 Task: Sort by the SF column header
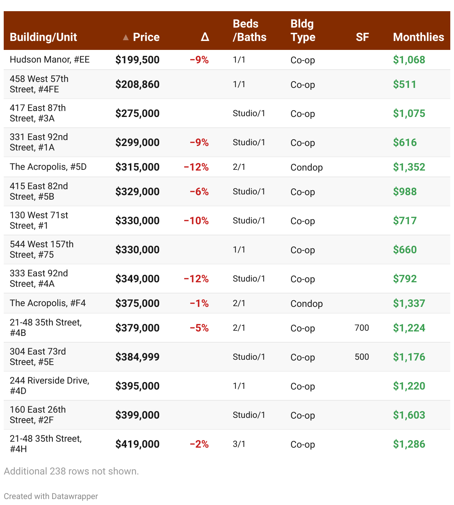point(362,37)
